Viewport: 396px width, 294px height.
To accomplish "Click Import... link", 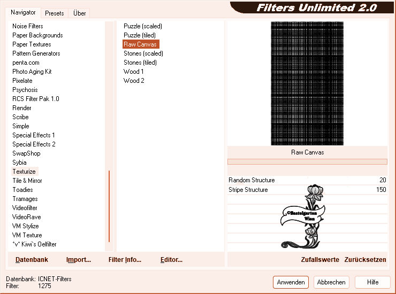I will pyautogui.click(x=78, y=260).
